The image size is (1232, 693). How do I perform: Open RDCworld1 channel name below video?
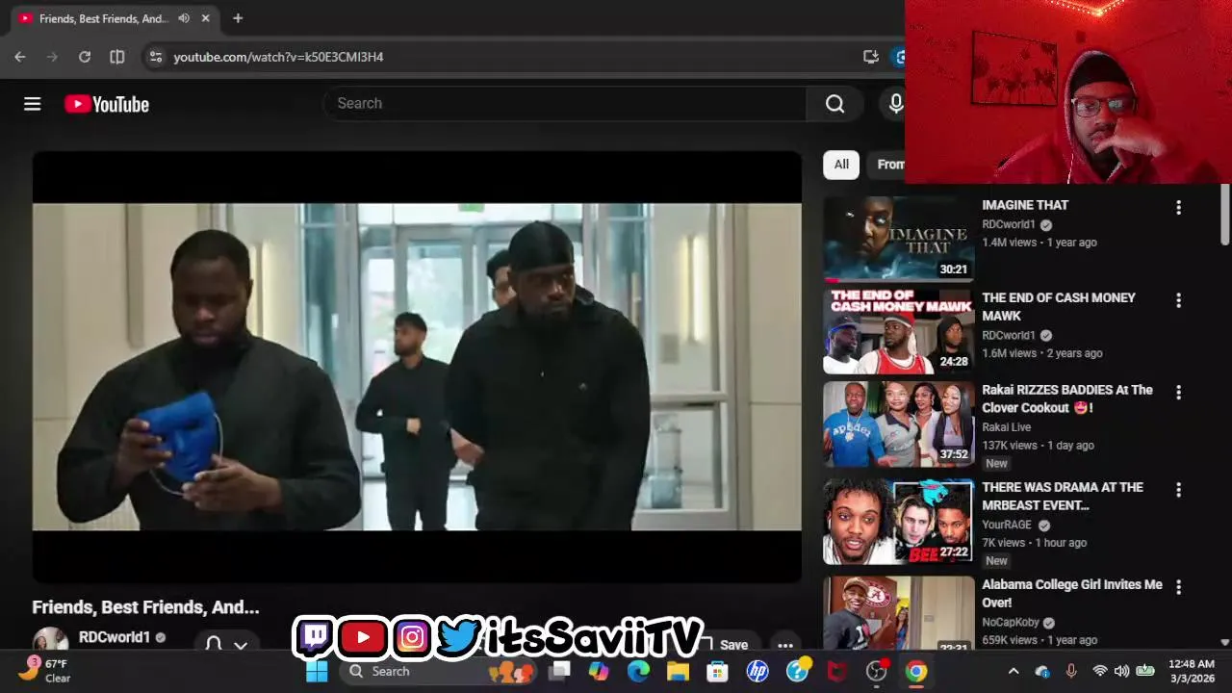[x=115, y=637]
